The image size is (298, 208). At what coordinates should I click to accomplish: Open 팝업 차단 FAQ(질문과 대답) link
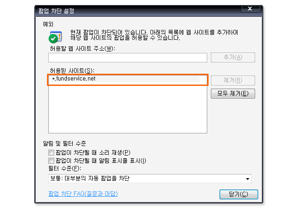pyautogui.click(x=83, y=194)
